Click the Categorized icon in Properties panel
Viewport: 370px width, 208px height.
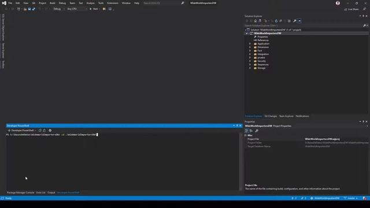click(247, 131)
